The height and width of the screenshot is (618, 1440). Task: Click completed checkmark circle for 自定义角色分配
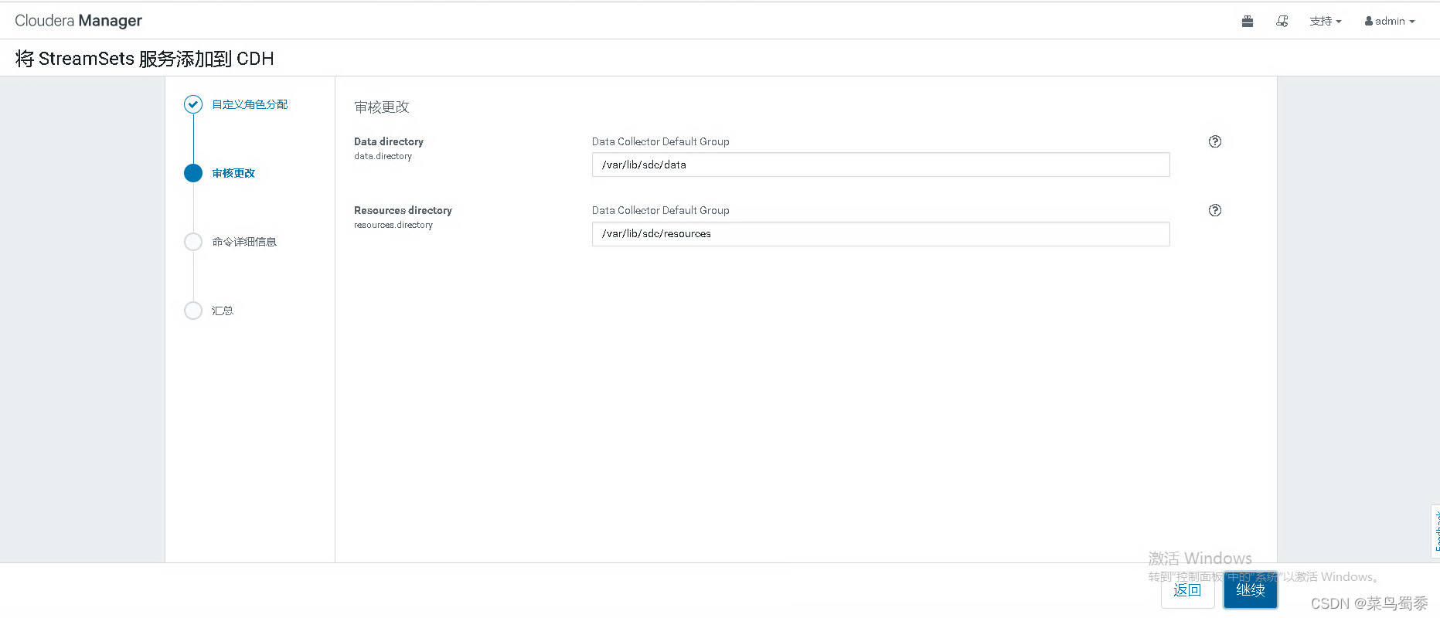pos(193,104)
